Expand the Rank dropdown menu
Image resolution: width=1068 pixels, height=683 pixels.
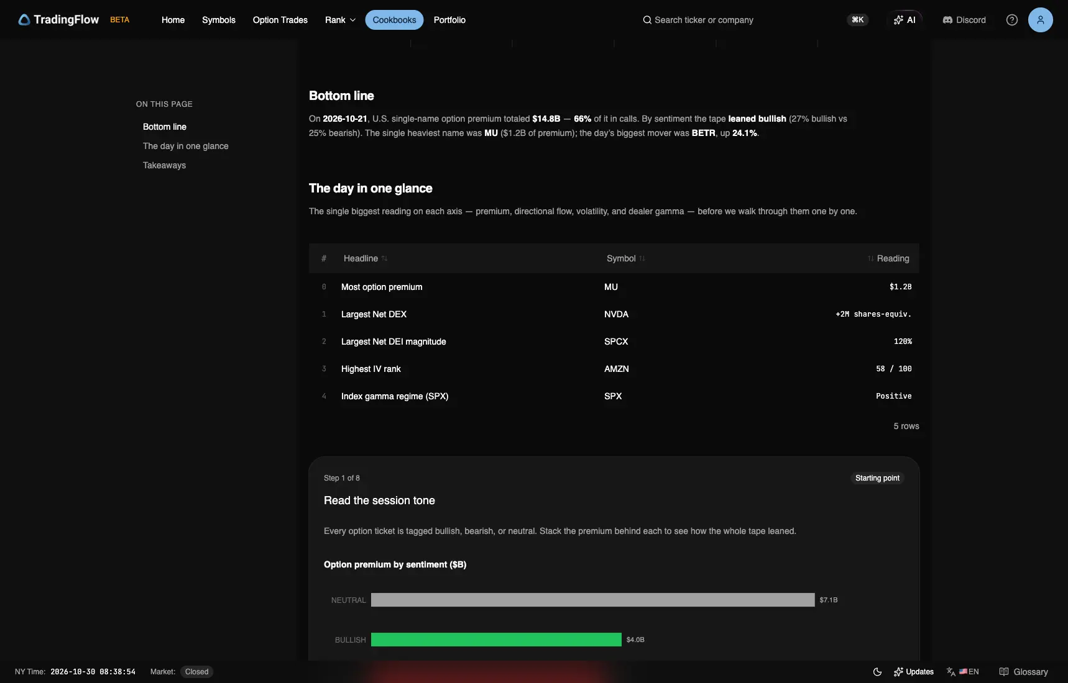click(x=340, y=20)
